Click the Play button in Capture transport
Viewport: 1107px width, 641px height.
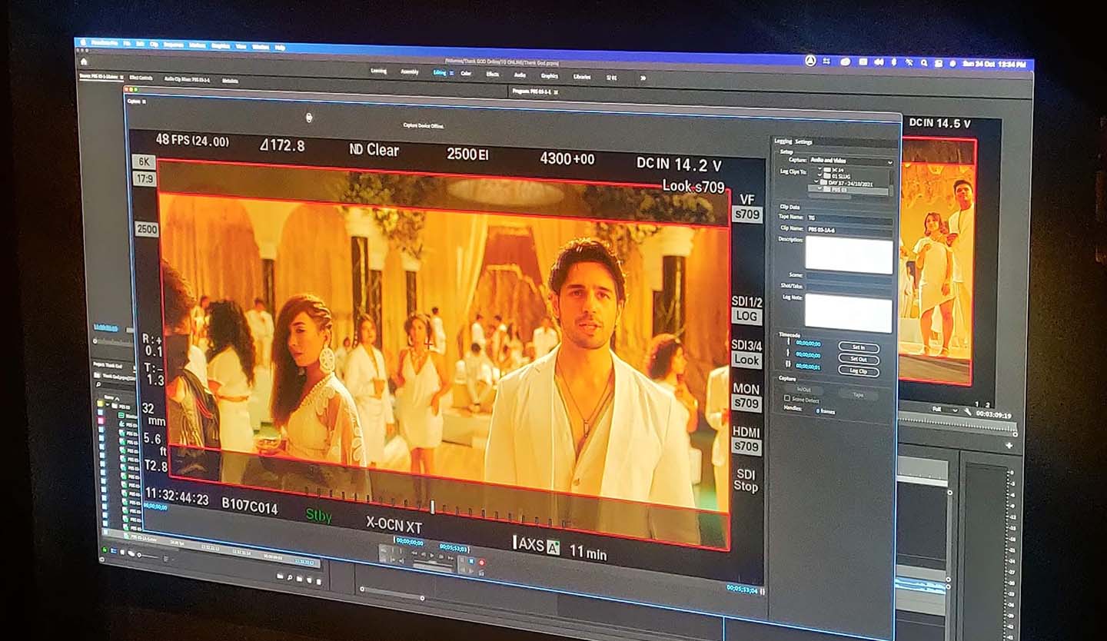coord(432,555)
